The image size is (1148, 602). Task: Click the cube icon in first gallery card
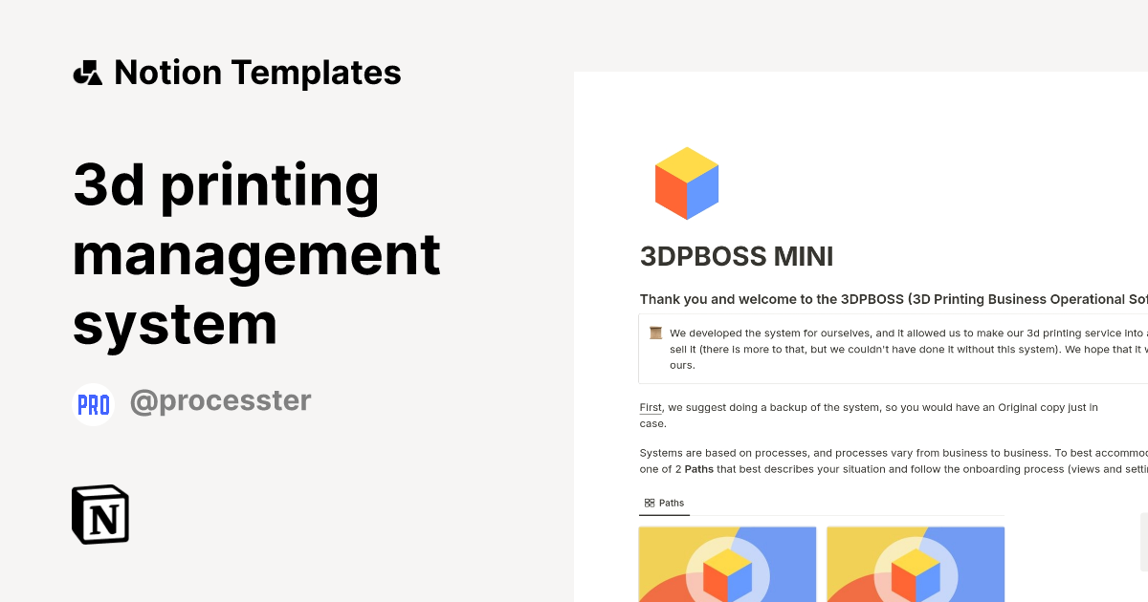point(727,573)
